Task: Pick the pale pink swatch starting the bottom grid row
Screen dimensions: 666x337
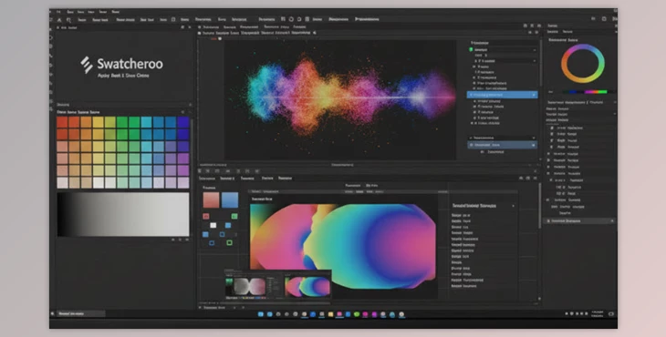Action: [x=62, y=183]
